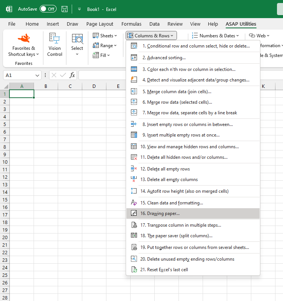
Task: Open the Select dropdown button
Action: click(x=77, y=45)
